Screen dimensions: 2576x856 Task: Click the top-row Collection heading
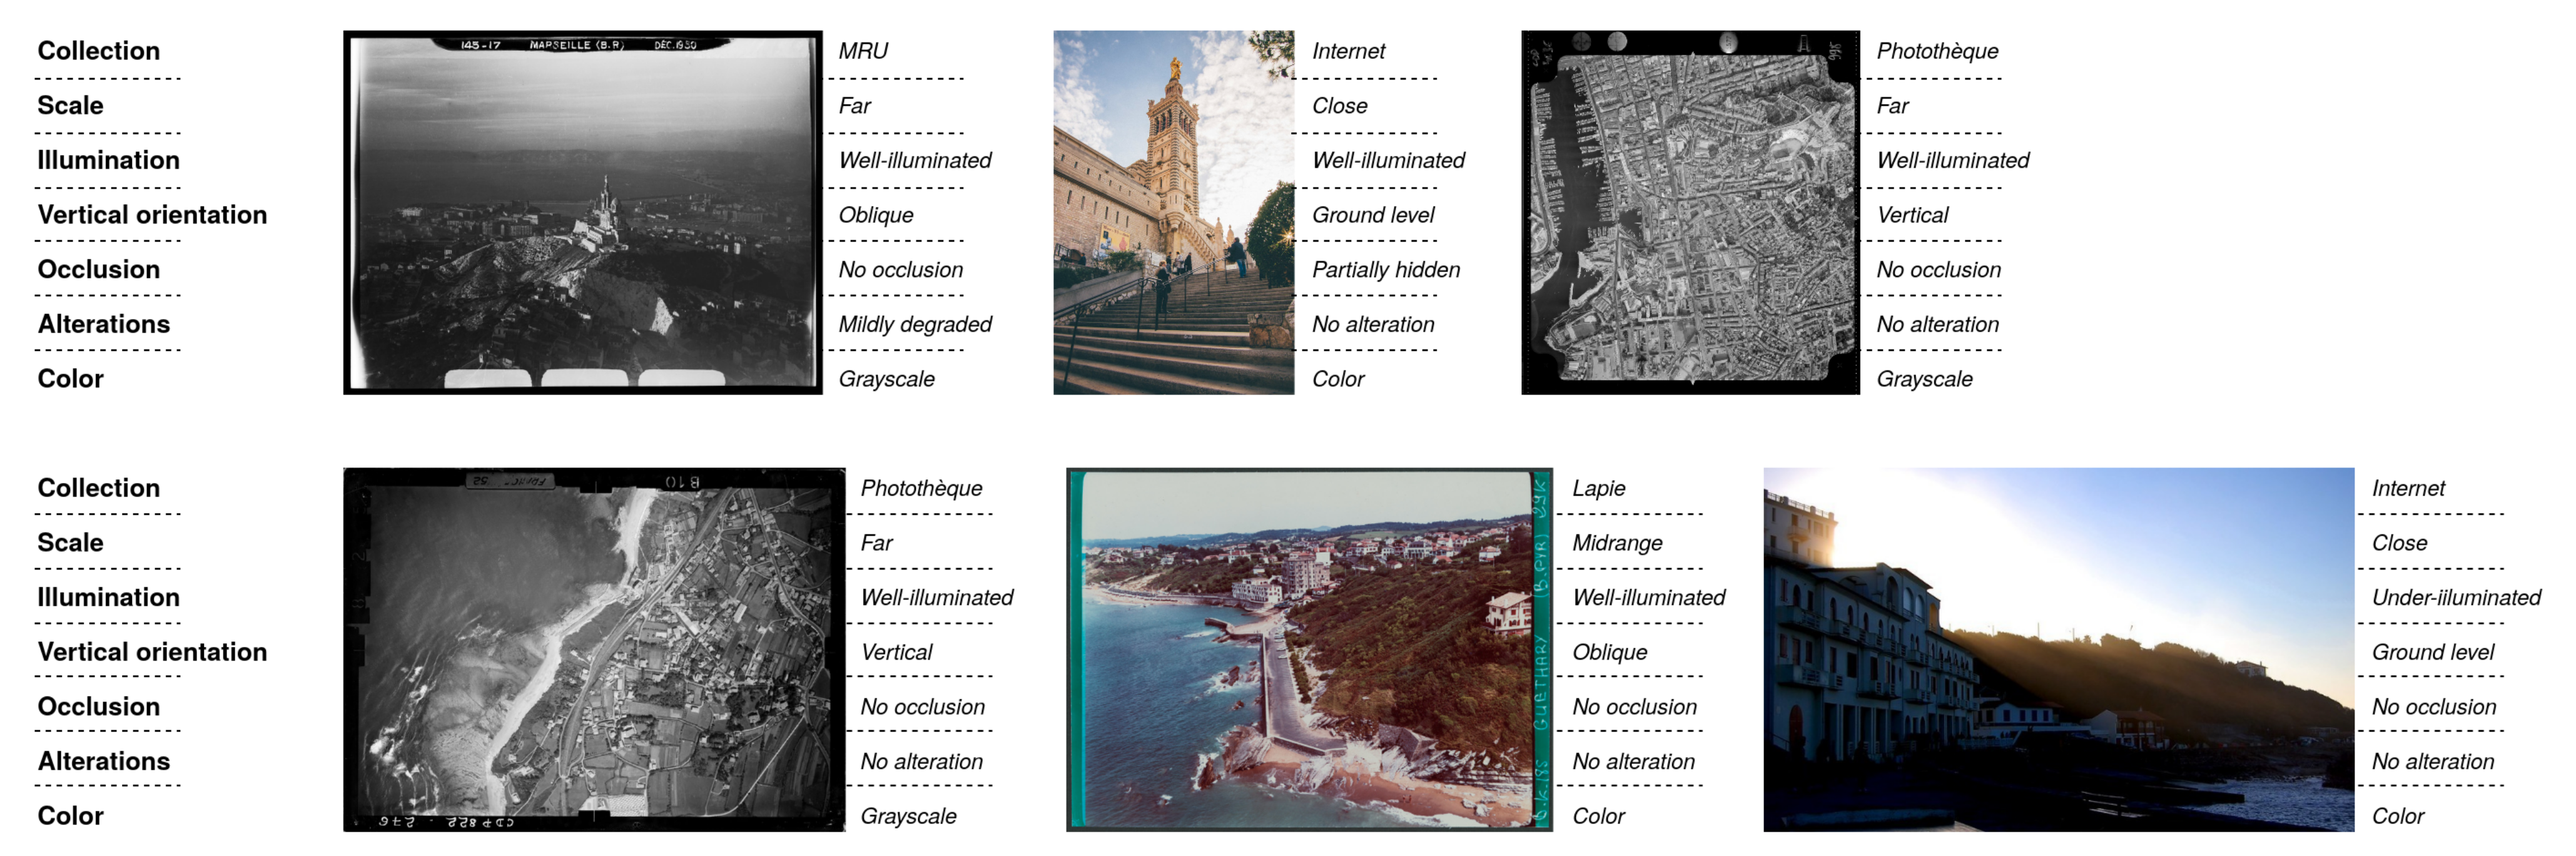point(98,51)
